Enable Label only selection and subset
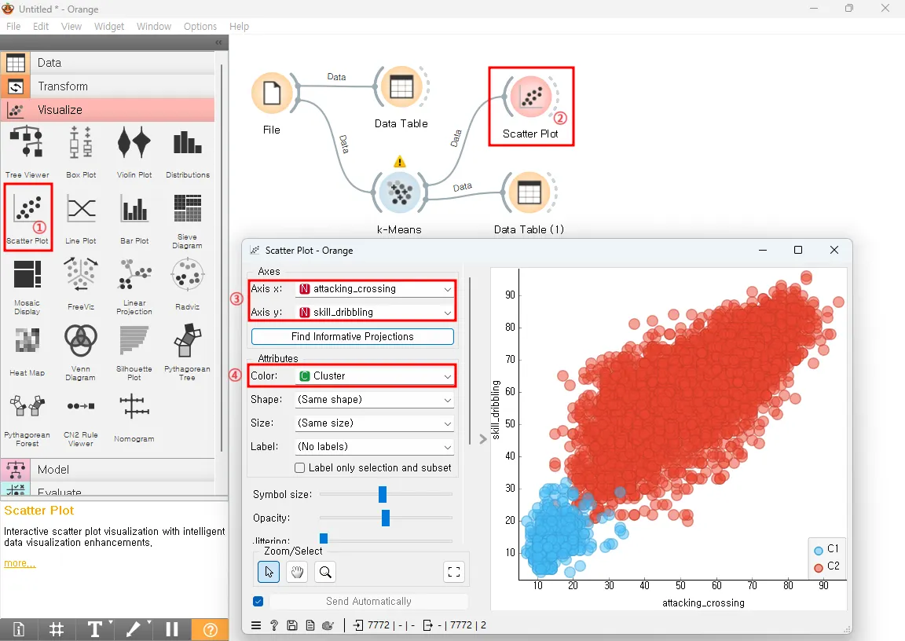The image size is (905, 641). pos(299,468)
